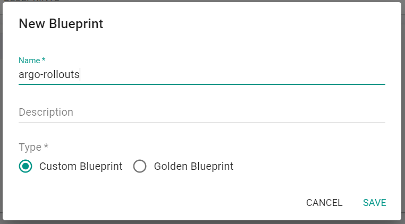Click the empty circle beside Golden Blueprint
The height and width of the screenshot is (224, 405).
pos(140,166)
